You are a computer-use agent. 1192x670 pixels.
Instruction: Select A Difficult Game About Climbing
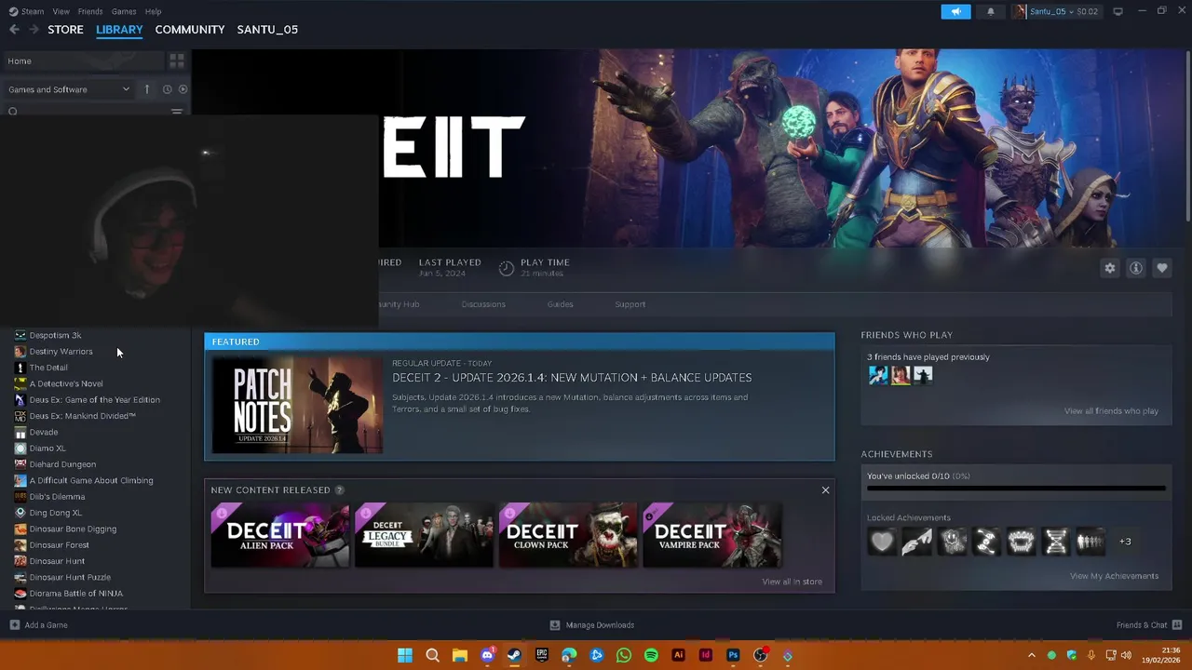coord(91,480)
